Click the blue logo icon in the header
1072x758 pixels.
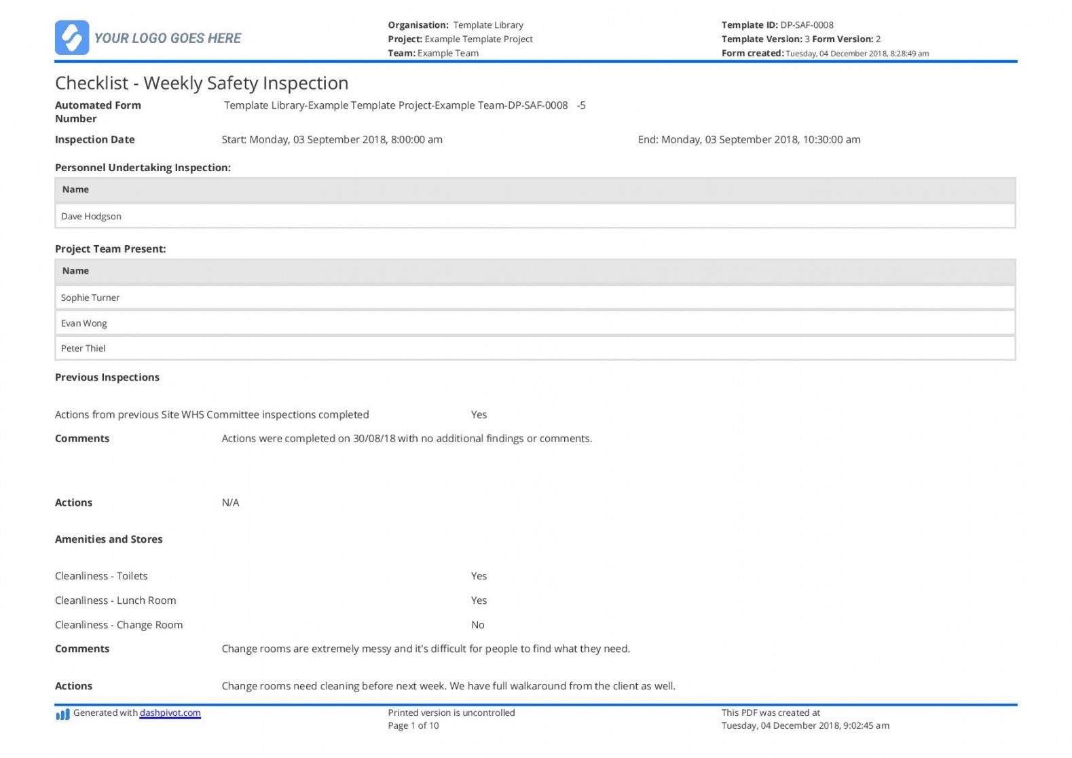[71, 37]
